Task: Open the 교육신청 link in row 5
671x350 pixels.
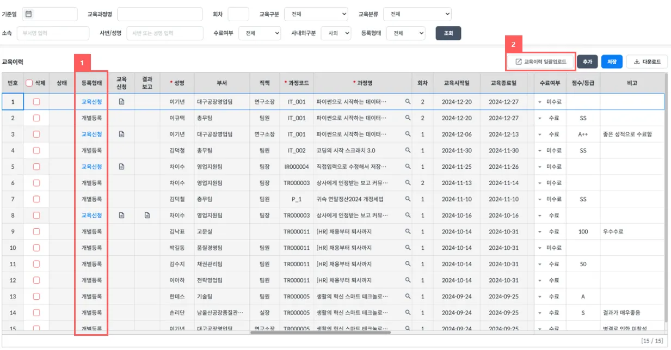Action: pyautogui.click(x=91, y=167)
